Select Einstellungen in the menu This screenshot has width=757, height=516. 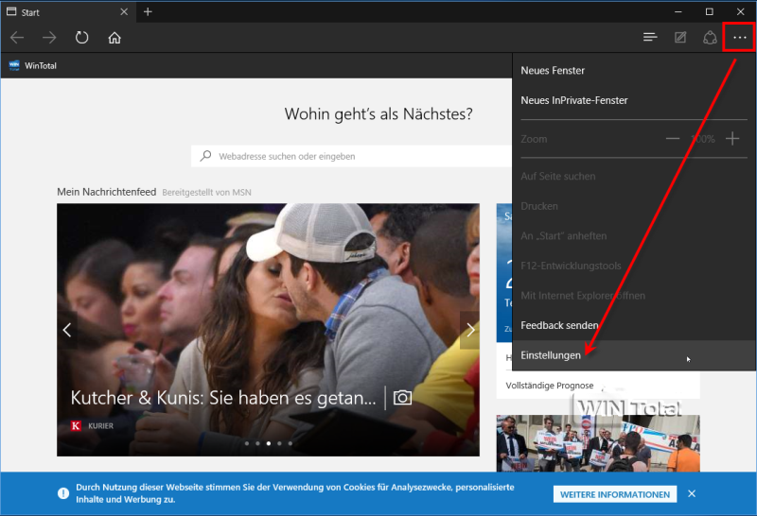551,355
